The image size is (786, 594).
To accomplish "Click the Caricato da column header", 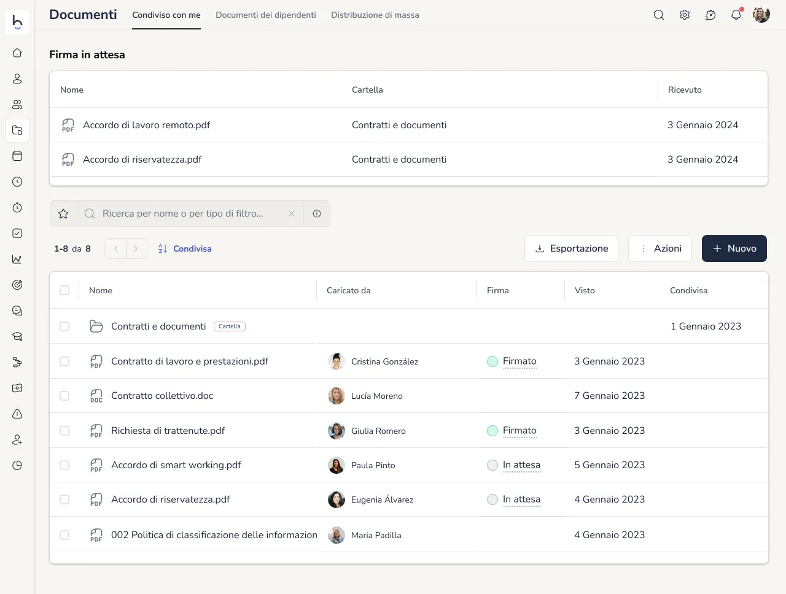I will click(349, 290).
